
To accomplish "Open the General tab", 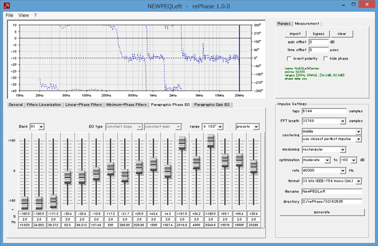I will point(16,104).
